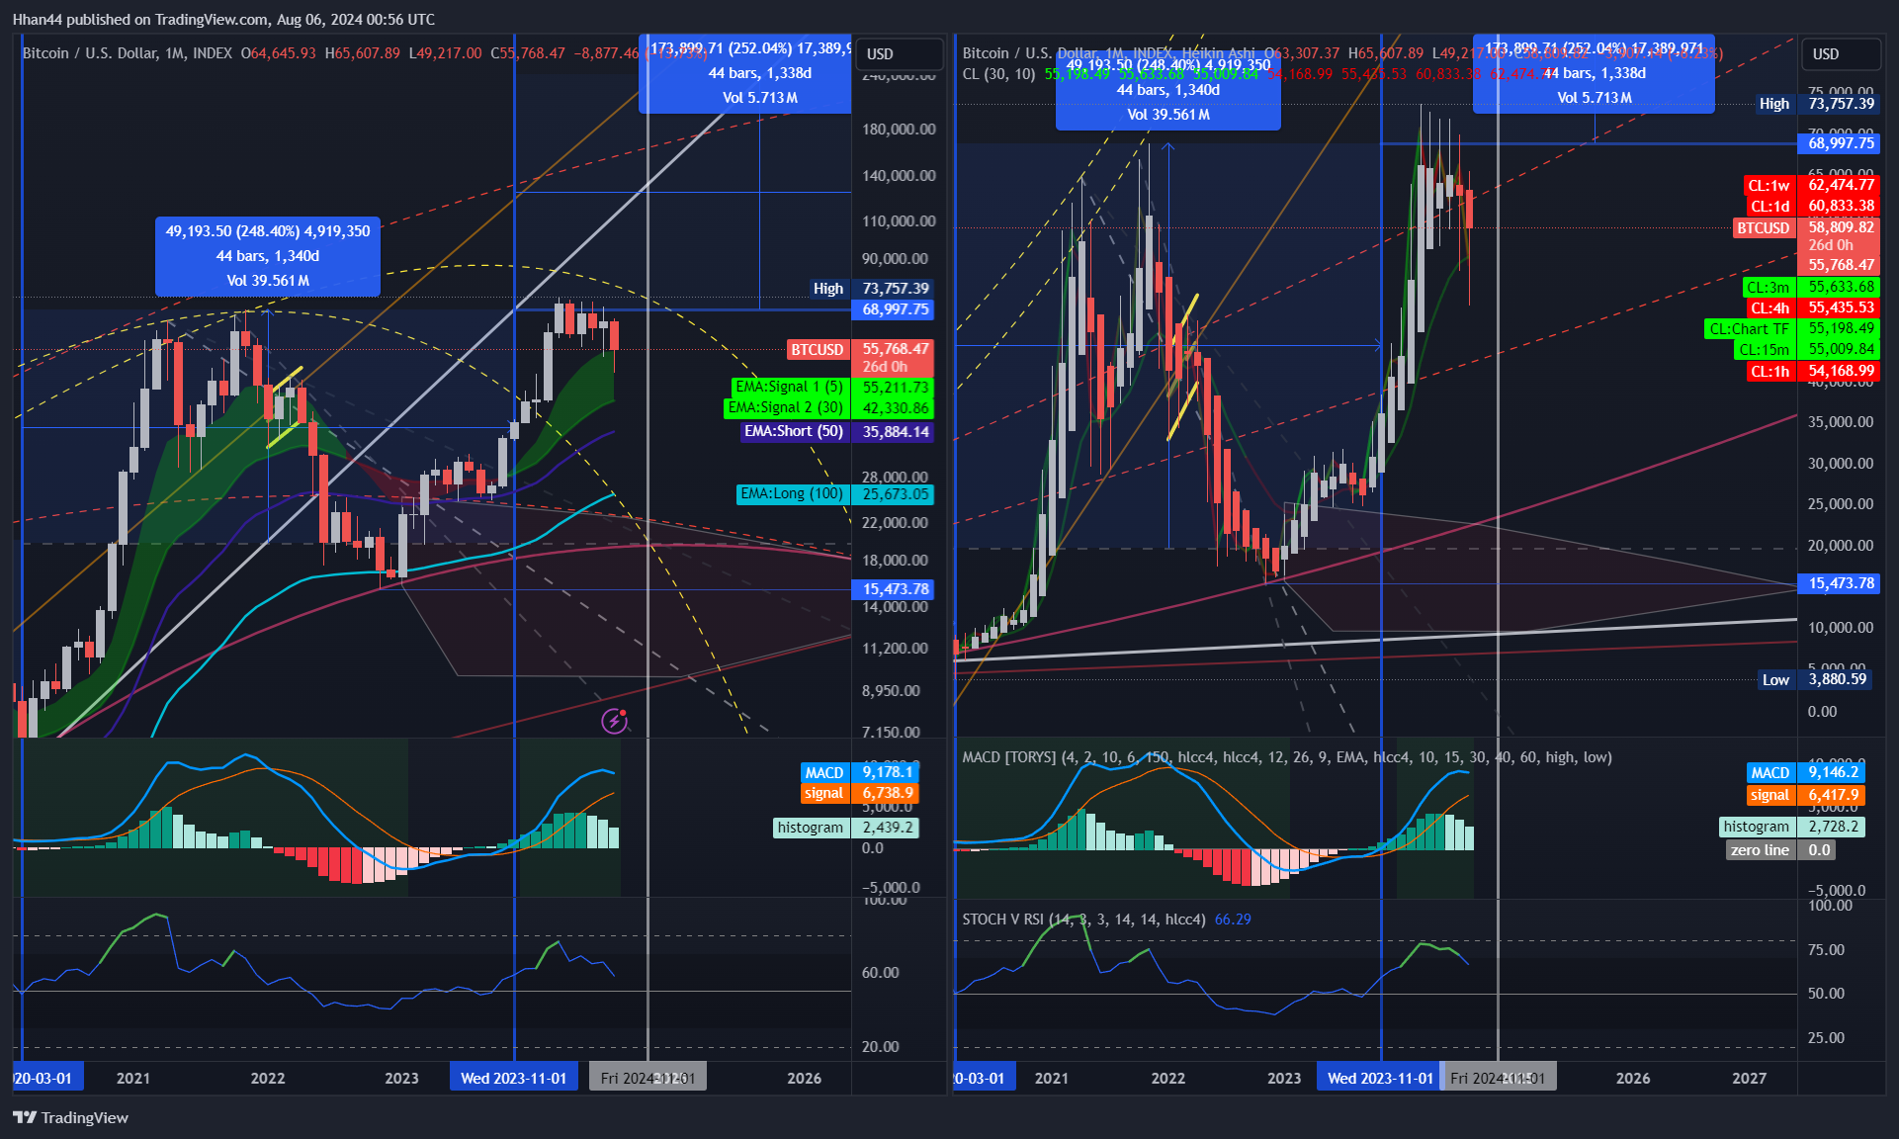Click the 'EMA:Long (100)' price label

(792, 493)
